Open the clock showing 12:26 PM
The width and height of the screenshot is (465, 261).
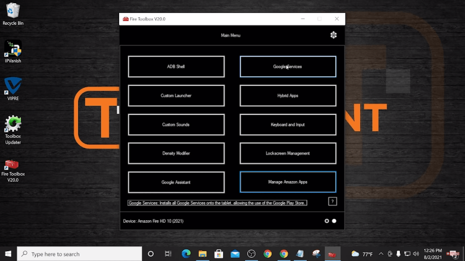point(433,254)
